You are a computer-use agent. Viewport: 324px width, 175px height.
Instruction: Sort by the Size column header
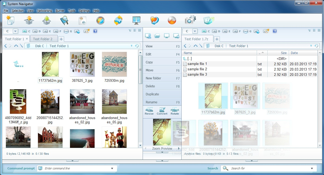click(278, 53)
